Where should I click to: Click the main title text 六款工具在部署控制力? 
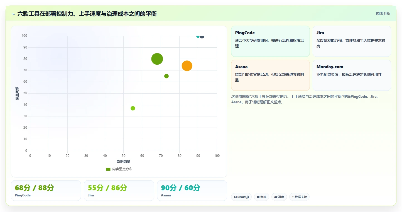(87, 14)
